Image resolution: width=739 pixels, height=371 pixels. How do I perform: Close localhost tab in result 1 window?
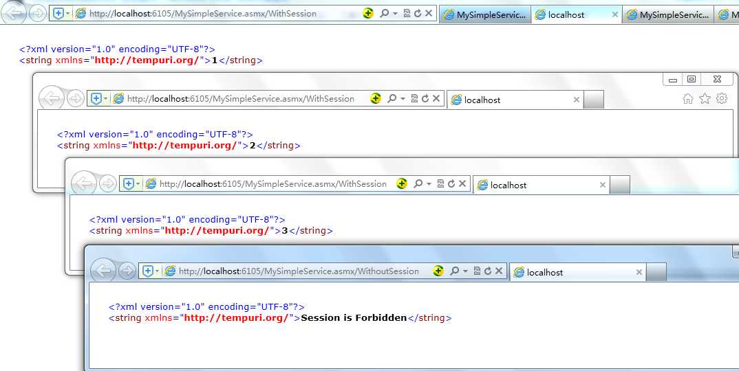614,14
